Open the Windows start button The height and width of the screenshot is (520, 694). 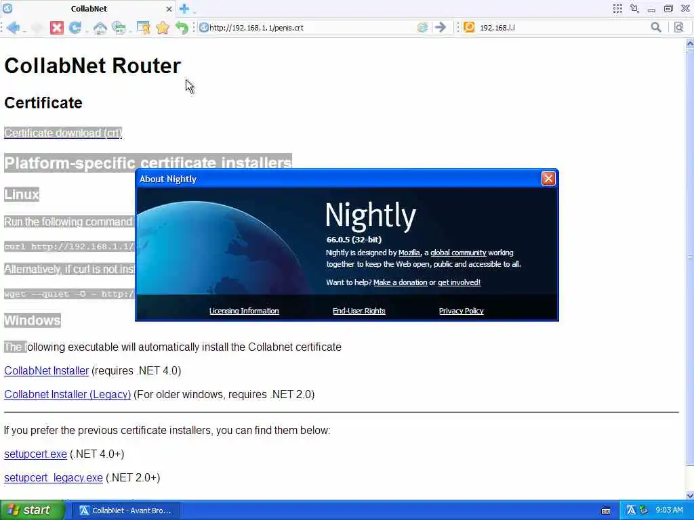tap(32, 511)
